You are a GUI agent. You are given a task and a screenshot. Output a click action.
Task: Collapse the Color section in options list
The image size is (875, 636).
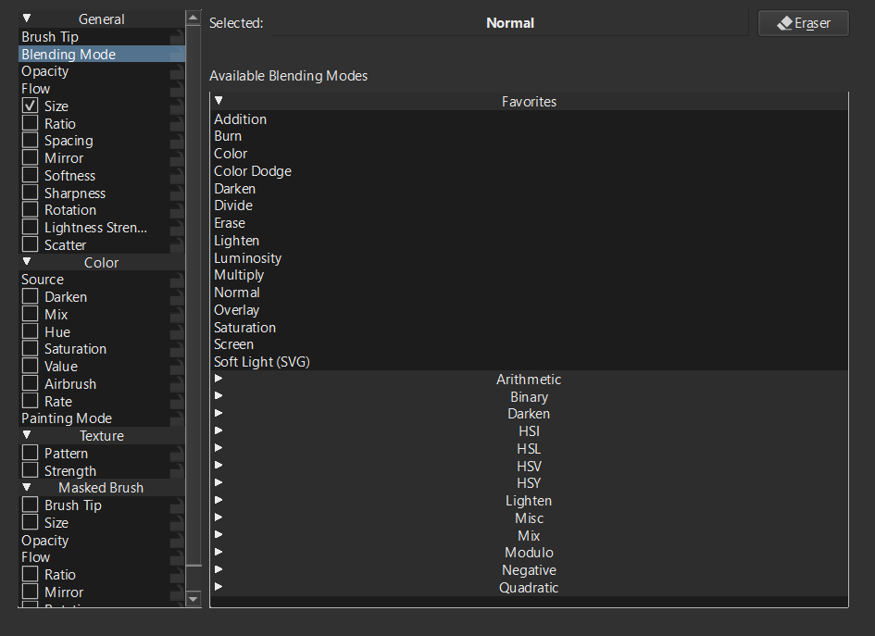(x=27, y=262)
